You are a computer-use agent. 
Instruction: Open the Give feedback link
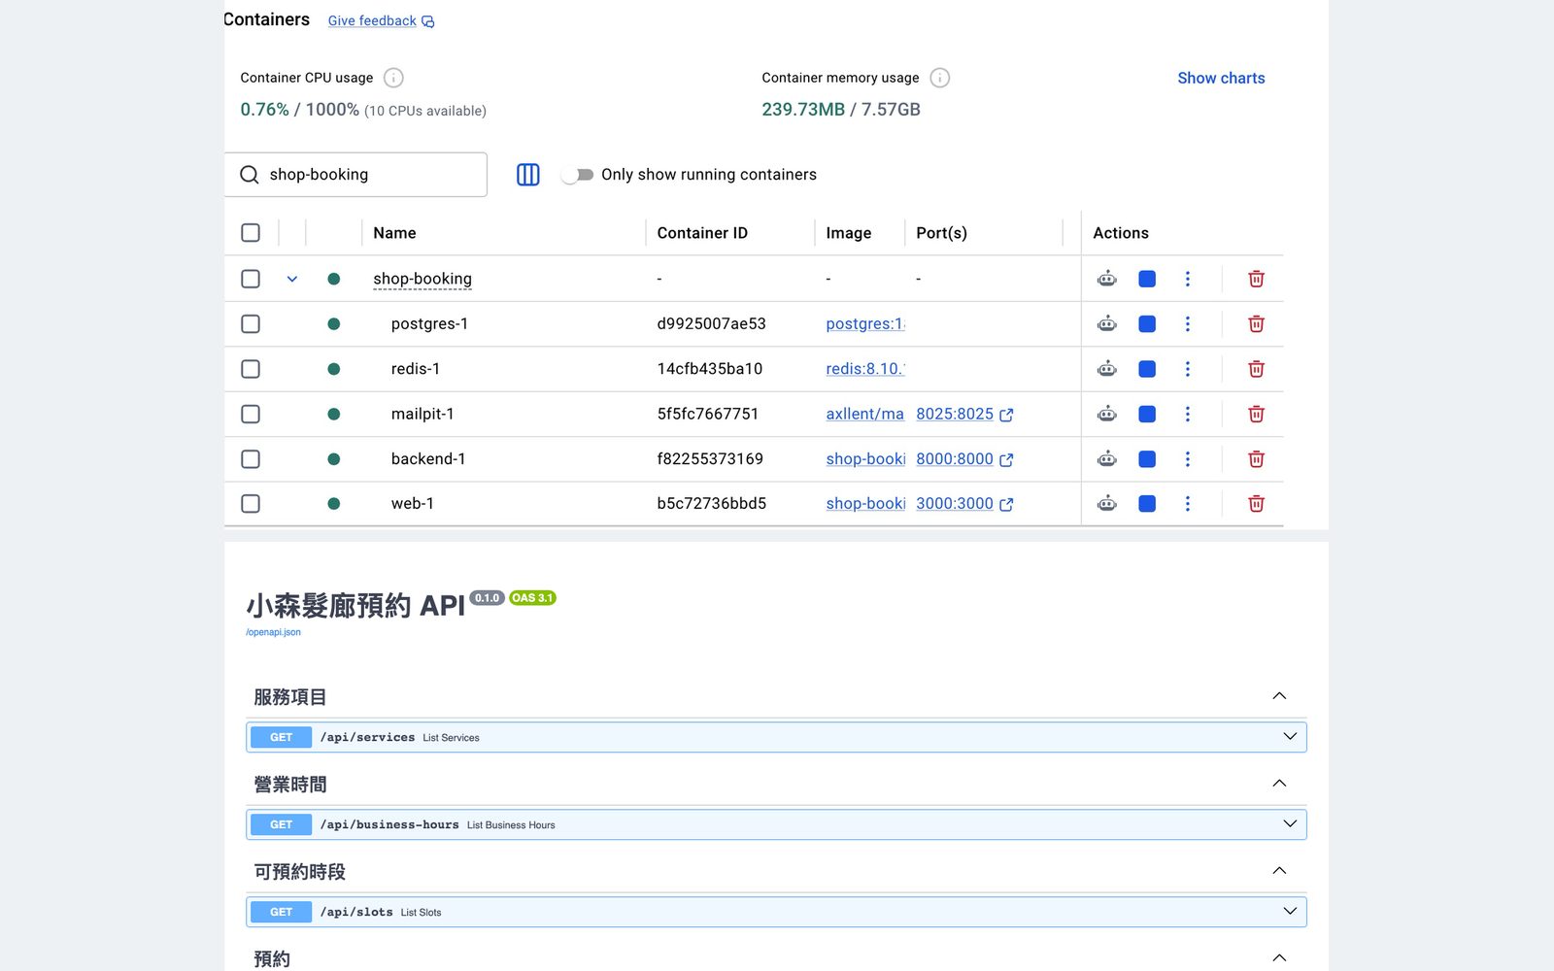(x=381, y=20)
